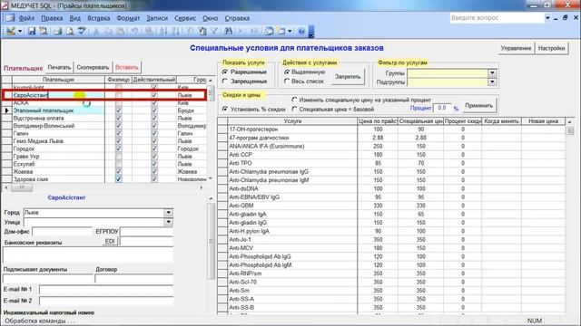
Task: Expand the Улица combo box arrow
Action: point(168,222)
